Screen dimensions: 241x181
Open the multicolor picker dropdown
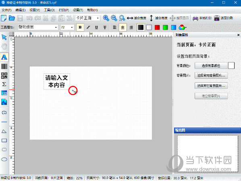[183, 27]
